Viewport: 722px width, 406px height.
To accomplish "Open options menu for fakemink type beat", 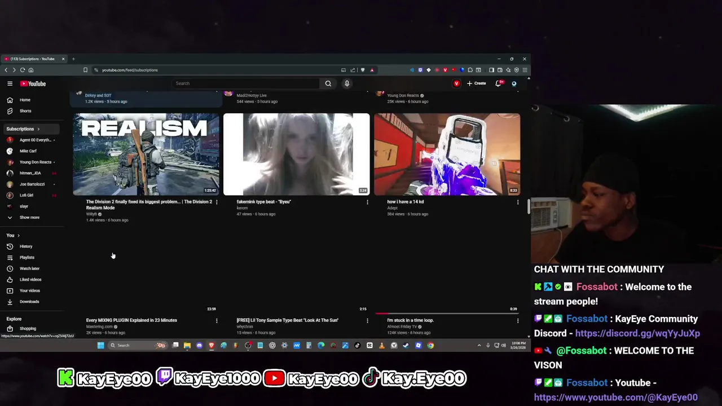I will point(367,202).
